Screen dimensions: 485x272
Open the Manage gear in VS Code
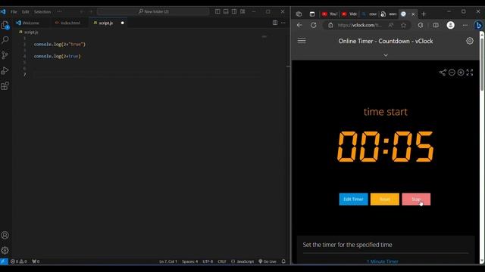pos(5,250)
